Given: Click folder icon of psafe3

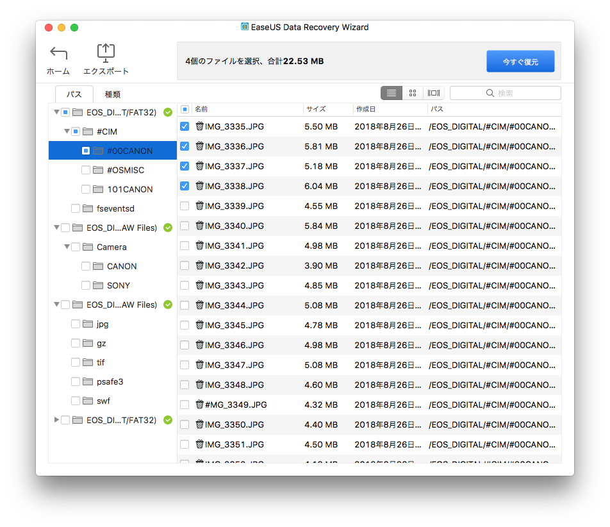Looking at the screenshot, I should click(88, 381).
